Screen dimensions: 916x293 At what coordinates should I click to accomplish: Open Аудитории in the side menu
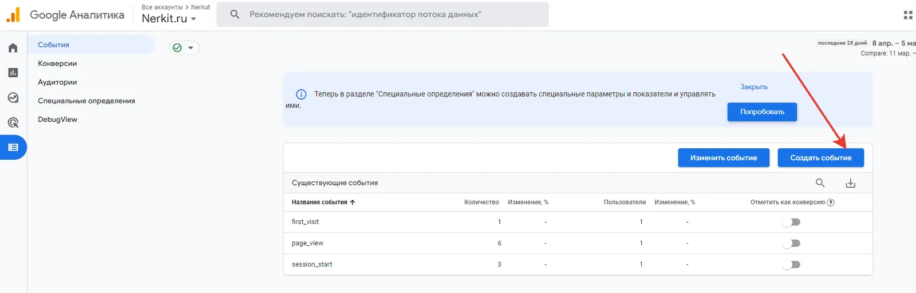pyautogui.click(x=57, y=82)
